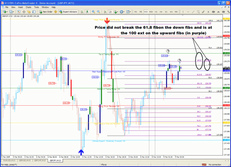Screen dimensions: 231x167
Task: Zoom in on the chart
Action: [94, 12]
